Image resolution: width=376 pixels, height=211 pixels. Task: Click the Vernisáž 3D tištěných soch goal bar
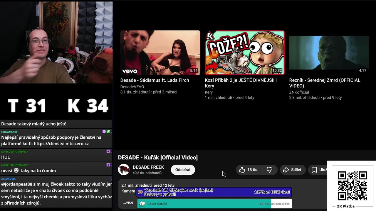(x=214, y=192)
